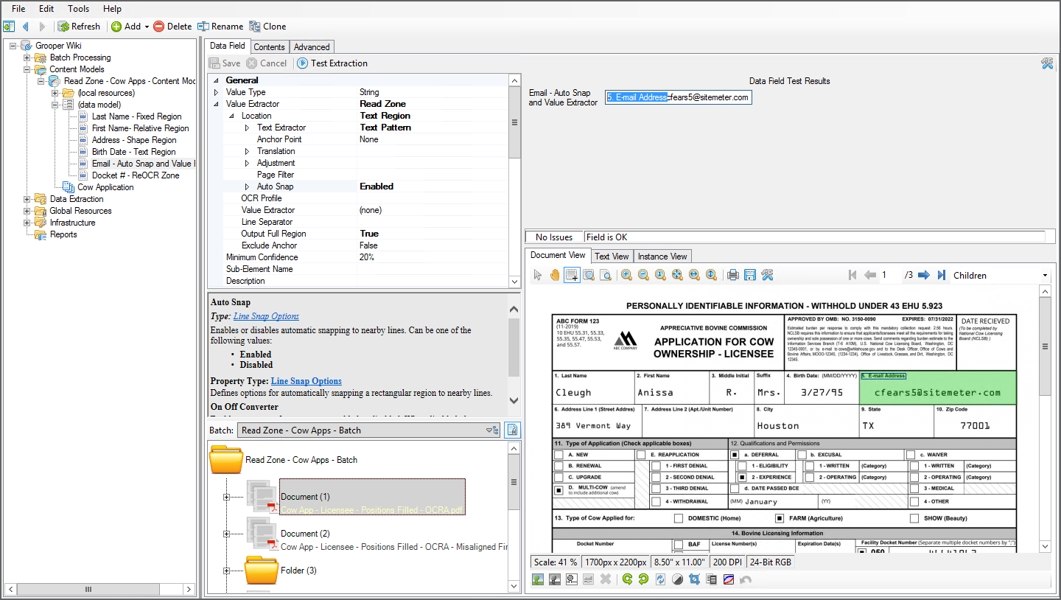Viewport: 1061px width, 600px height.
Task: Click the save image disk icon
Action: point(749,275)
